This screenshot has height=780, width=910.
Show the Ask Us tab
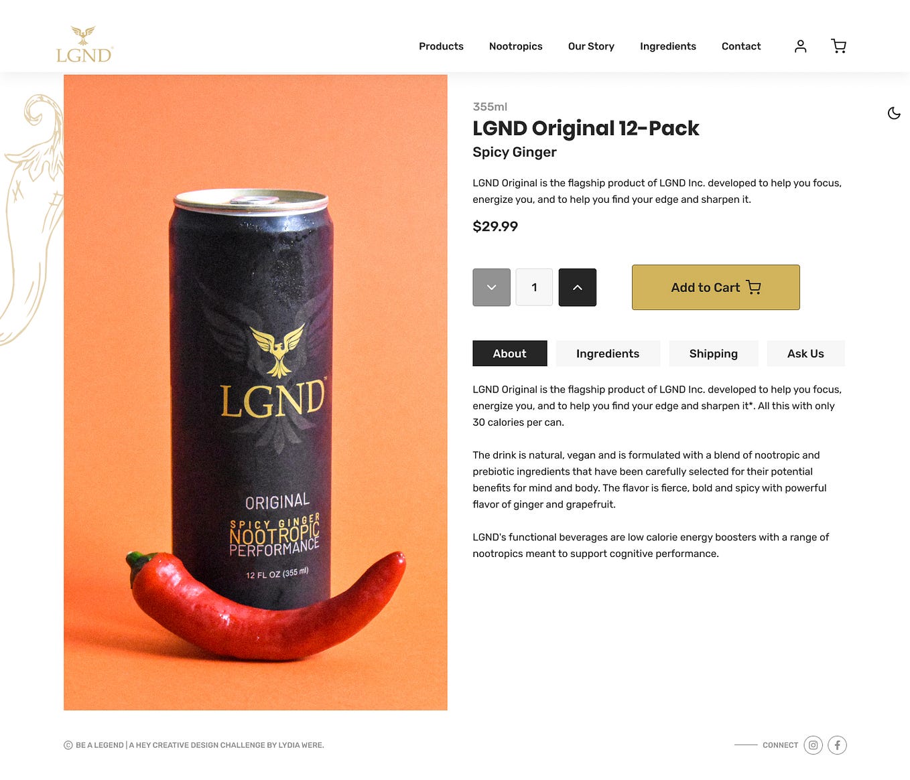pos(805,354)
